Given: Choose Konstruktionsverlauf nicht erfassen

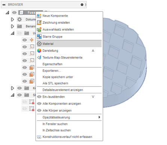Looking at the screenshot, I should pos(69,137).
